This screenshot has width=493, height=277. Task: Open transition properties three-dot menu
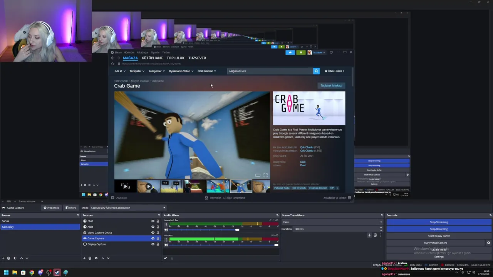(x=381, y=235)
